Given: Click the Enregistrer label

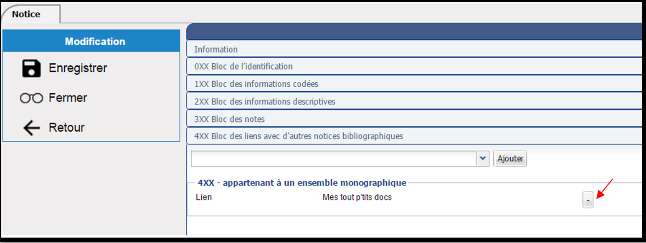Looking at the screenshot, I should click(x=78, y=68).
